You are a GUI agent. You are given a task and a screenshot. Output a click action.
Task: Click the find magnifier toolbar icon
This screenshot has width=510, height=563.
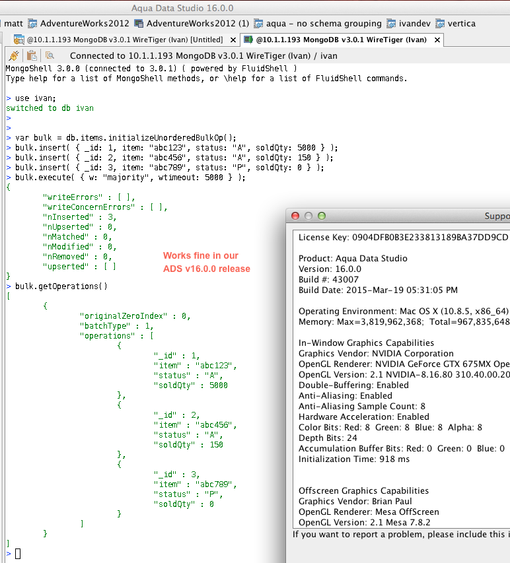click(50, 55)
